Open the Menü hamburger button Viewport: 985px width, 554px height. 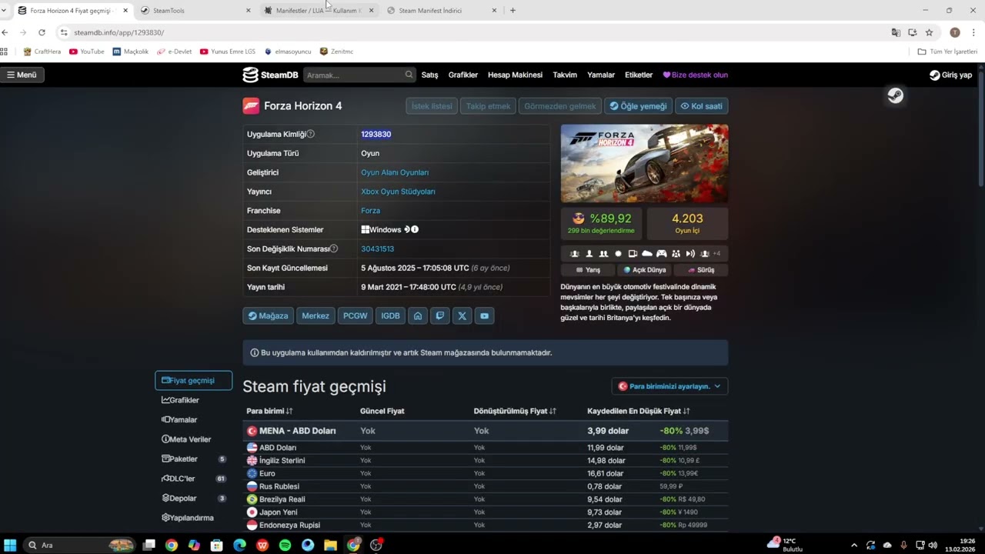coord(22,75)
